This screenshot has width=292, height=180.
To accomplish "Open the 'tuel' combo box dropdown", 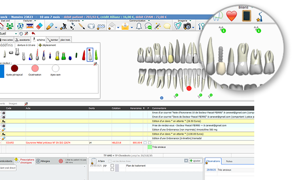I will click(16, 34).
